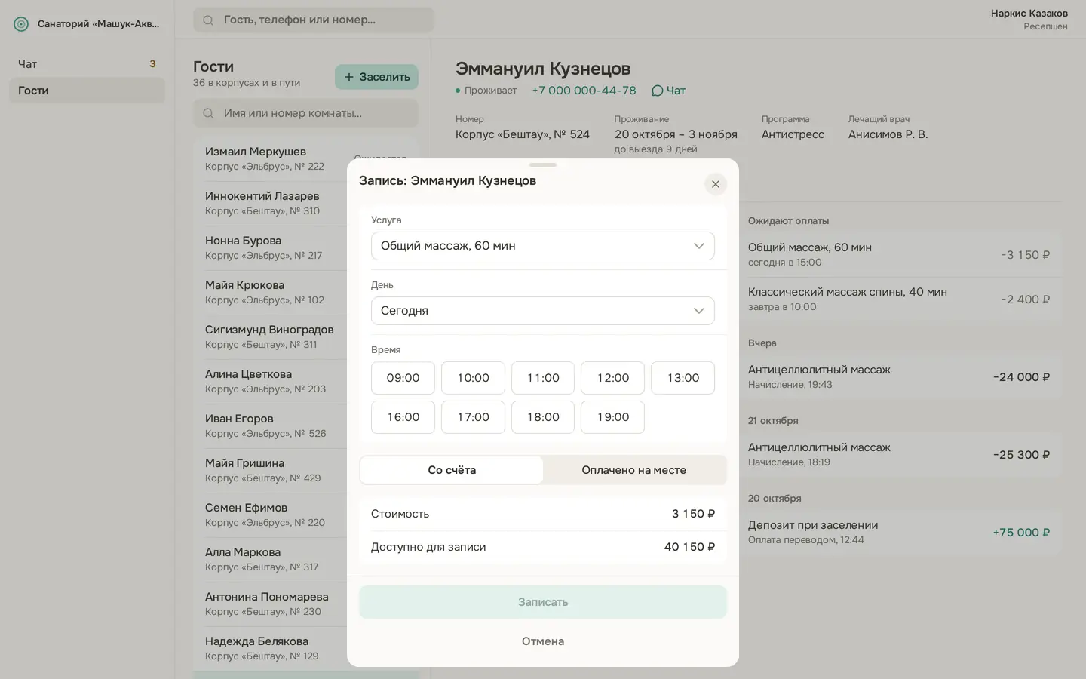Click the Записать button
Screen dimensions: 1086x679
(x=543, y=602)
